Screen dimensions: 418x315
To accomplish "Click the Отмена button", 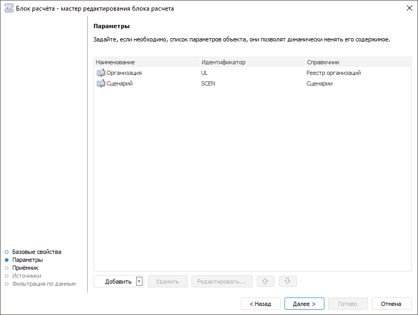I will point(391,304).
